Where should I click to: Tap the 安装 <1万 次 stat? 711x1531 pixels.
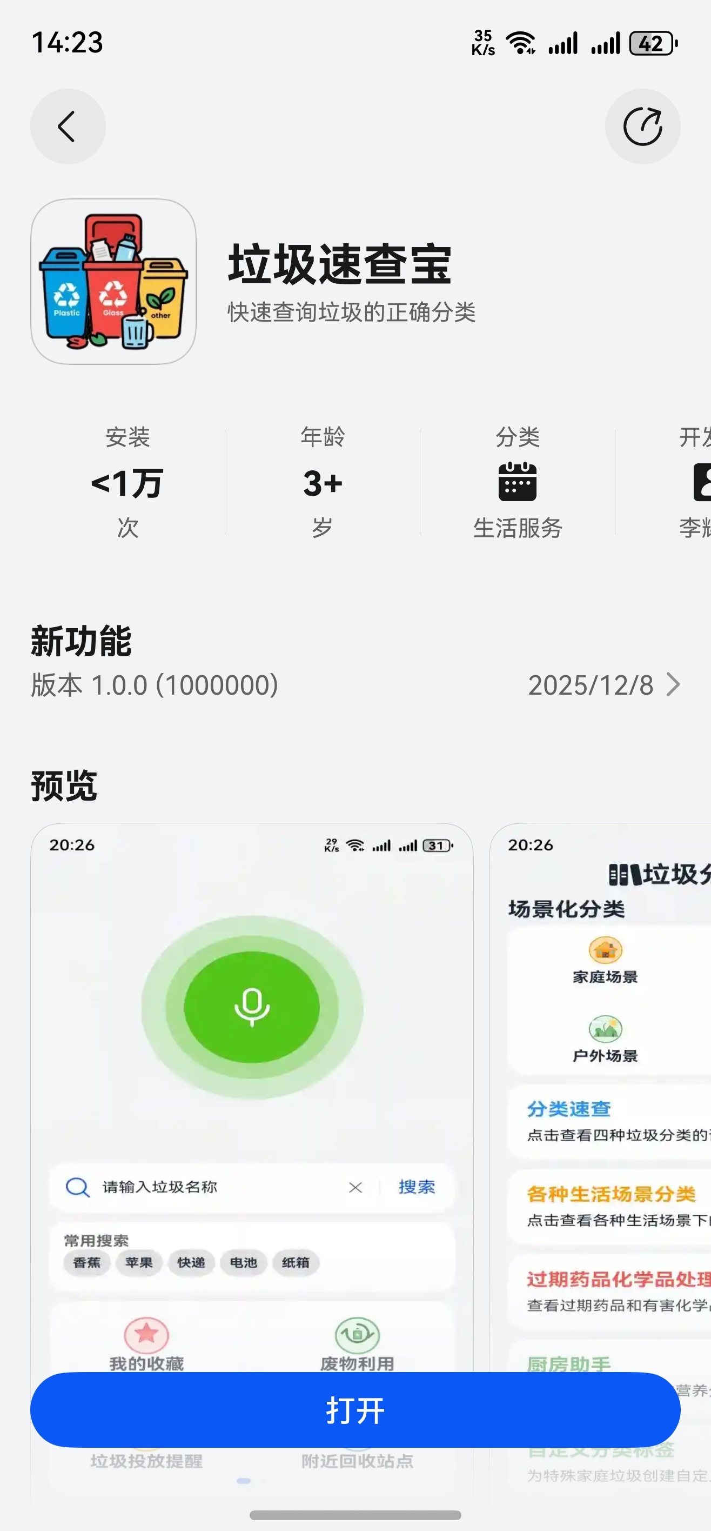point(128,482)
